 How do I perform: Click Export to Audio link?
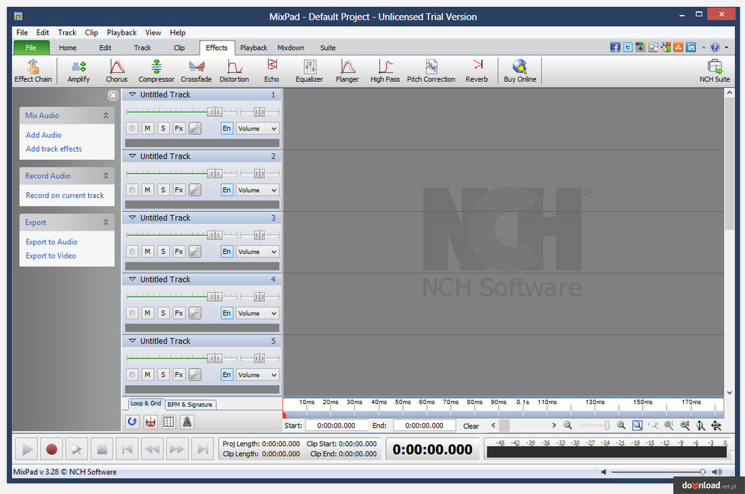point(51,242)
